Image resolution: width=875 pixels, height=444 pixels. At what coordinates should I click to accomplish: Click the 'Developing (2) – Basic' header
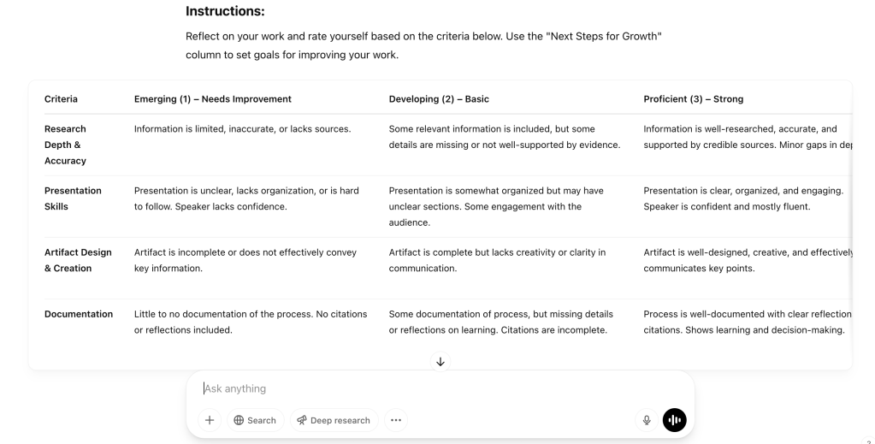pos(439,99)
